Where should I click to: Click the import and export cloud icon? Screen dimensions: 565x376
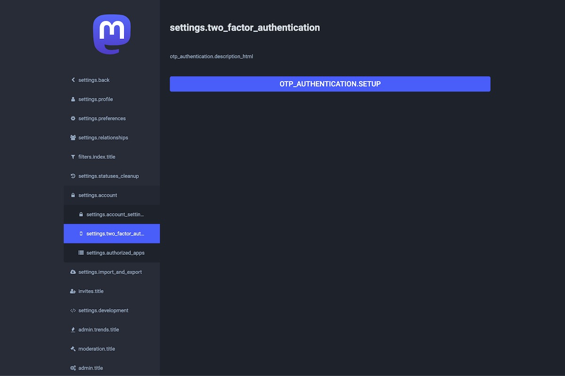tap(73, 272)
